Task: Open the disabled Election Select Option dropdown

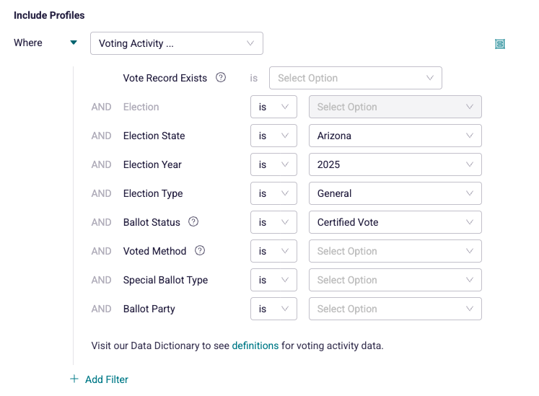Action: [x=395, y=107]
